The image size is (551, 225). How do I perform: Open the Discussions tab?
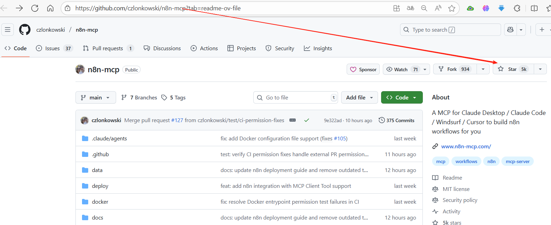(x=162, y=48)
